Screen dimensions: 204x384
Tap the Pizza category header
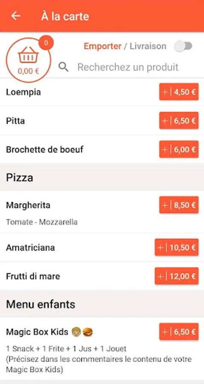pyautogui.click(x=102, y=177)
